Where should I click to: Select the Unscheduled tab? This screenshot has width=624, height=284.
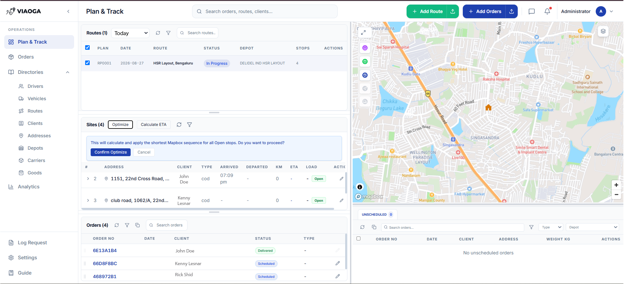coord(377,215)
